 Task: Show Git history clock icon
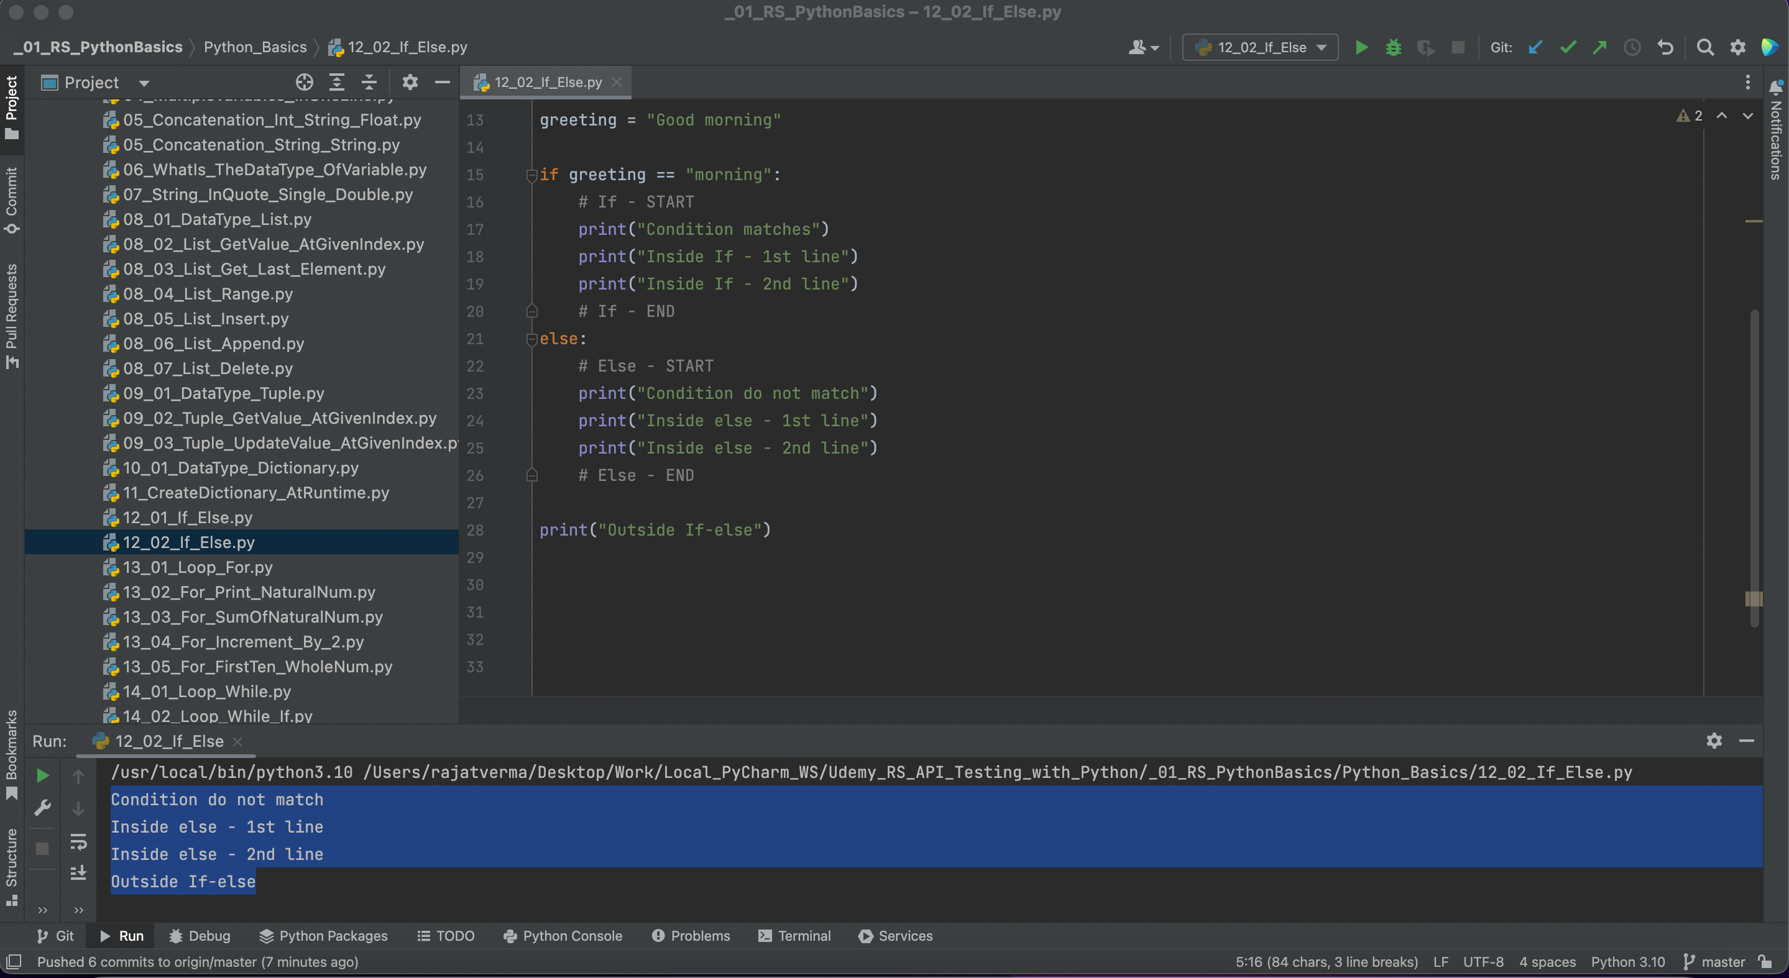tap(1632, 47)
